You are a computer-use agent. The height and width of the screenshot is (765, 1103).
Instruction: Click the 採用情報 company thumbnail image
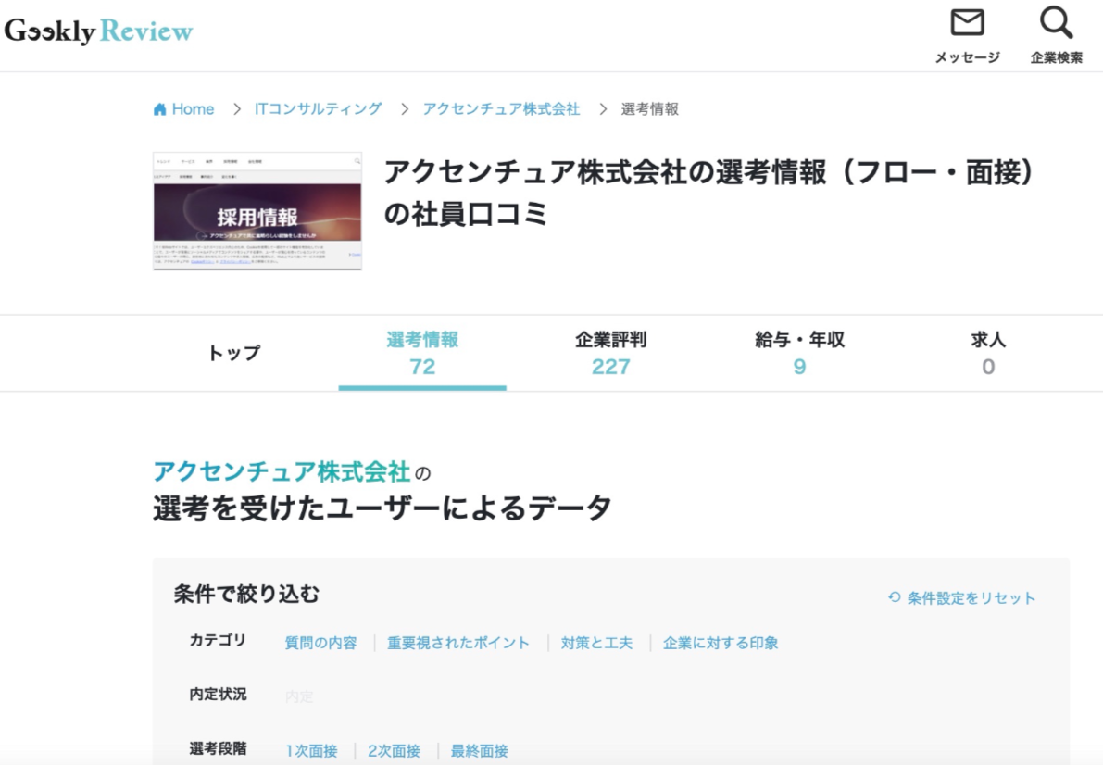tap(257, 211)
